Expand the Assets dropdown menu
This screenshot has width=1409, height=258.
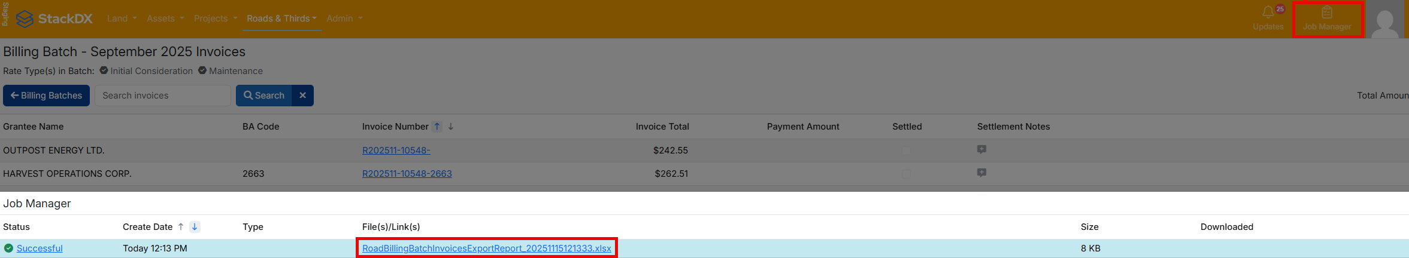(165, 19)
